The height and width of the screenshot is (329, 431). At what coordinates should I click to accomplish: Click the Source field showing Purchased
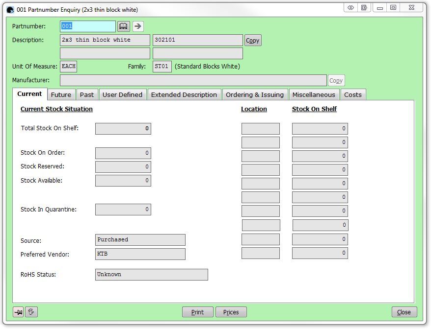click(140, 240)
